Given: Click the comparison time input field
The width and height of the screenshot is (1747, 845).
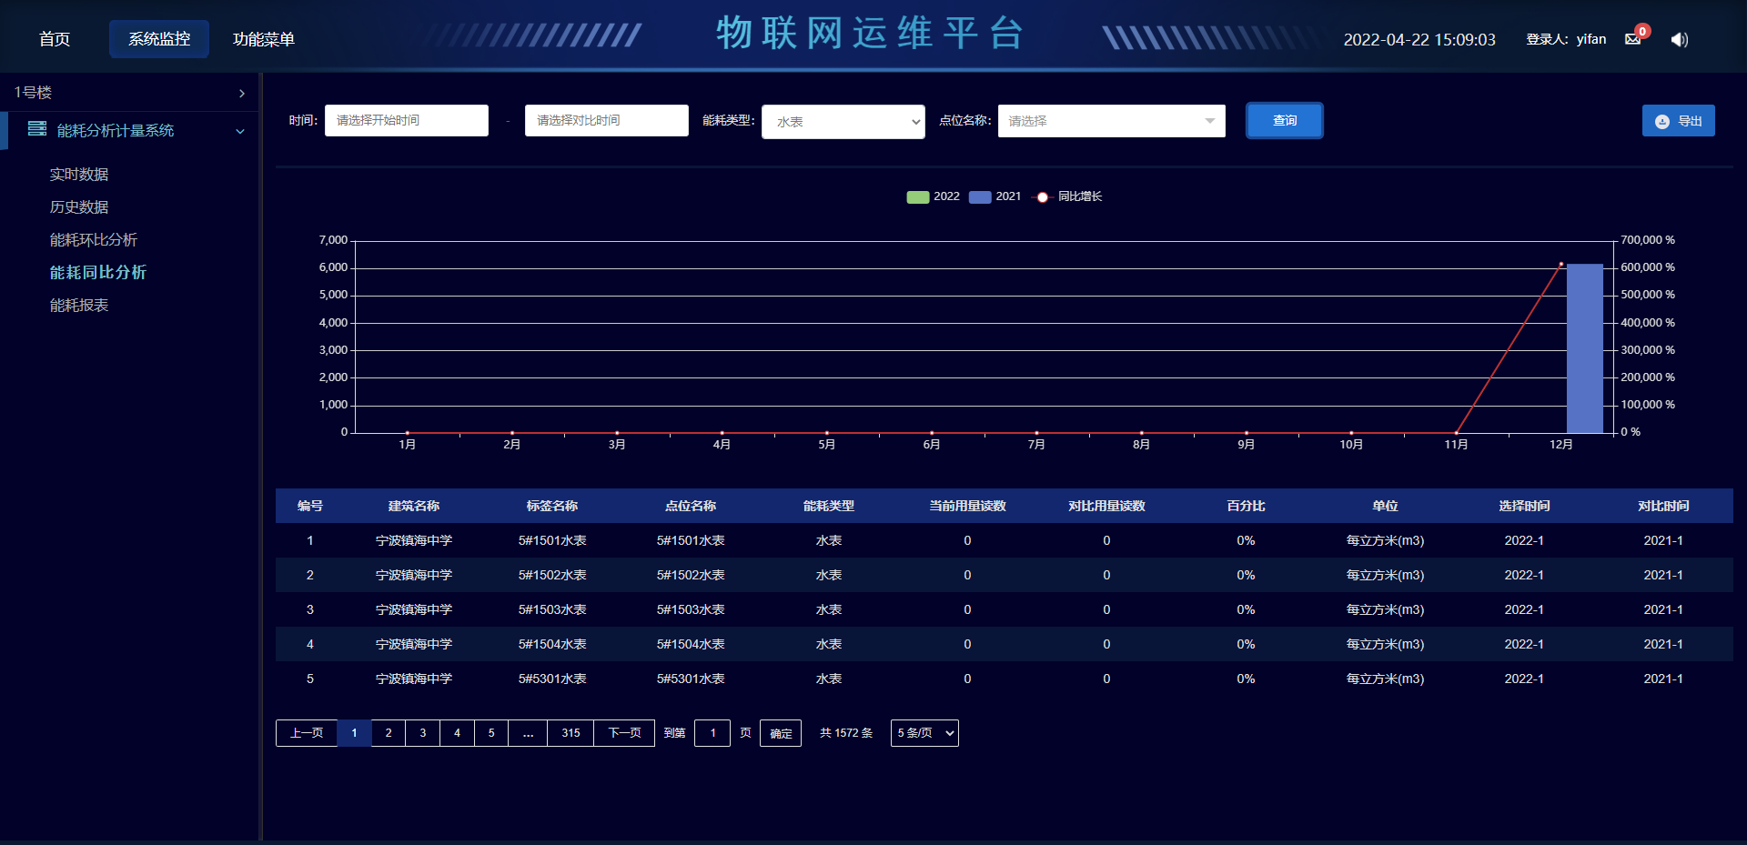Looking at the screenshot, I should (x=607, y=121).
